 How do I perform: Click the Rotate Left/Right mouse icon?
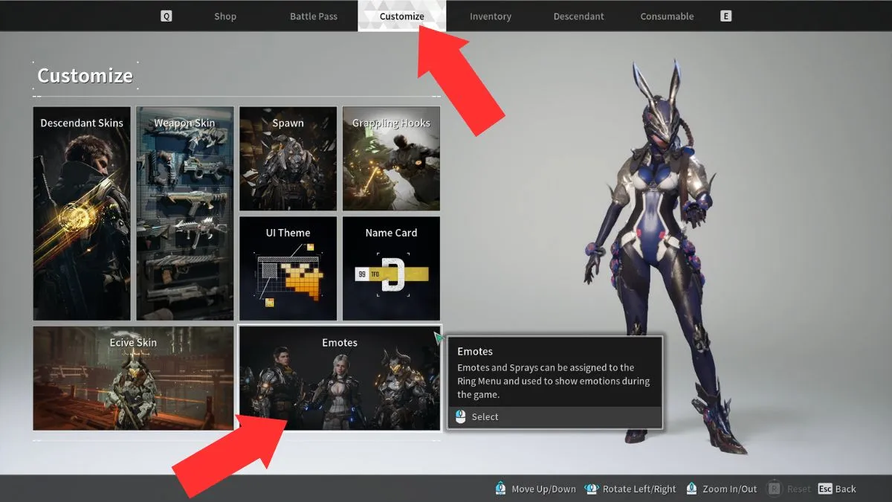point(592,489)
